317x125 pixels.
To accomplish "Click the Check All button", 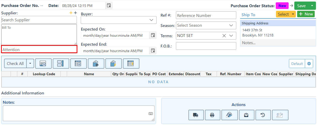I will pyautogui.click(x=15, y=63).
